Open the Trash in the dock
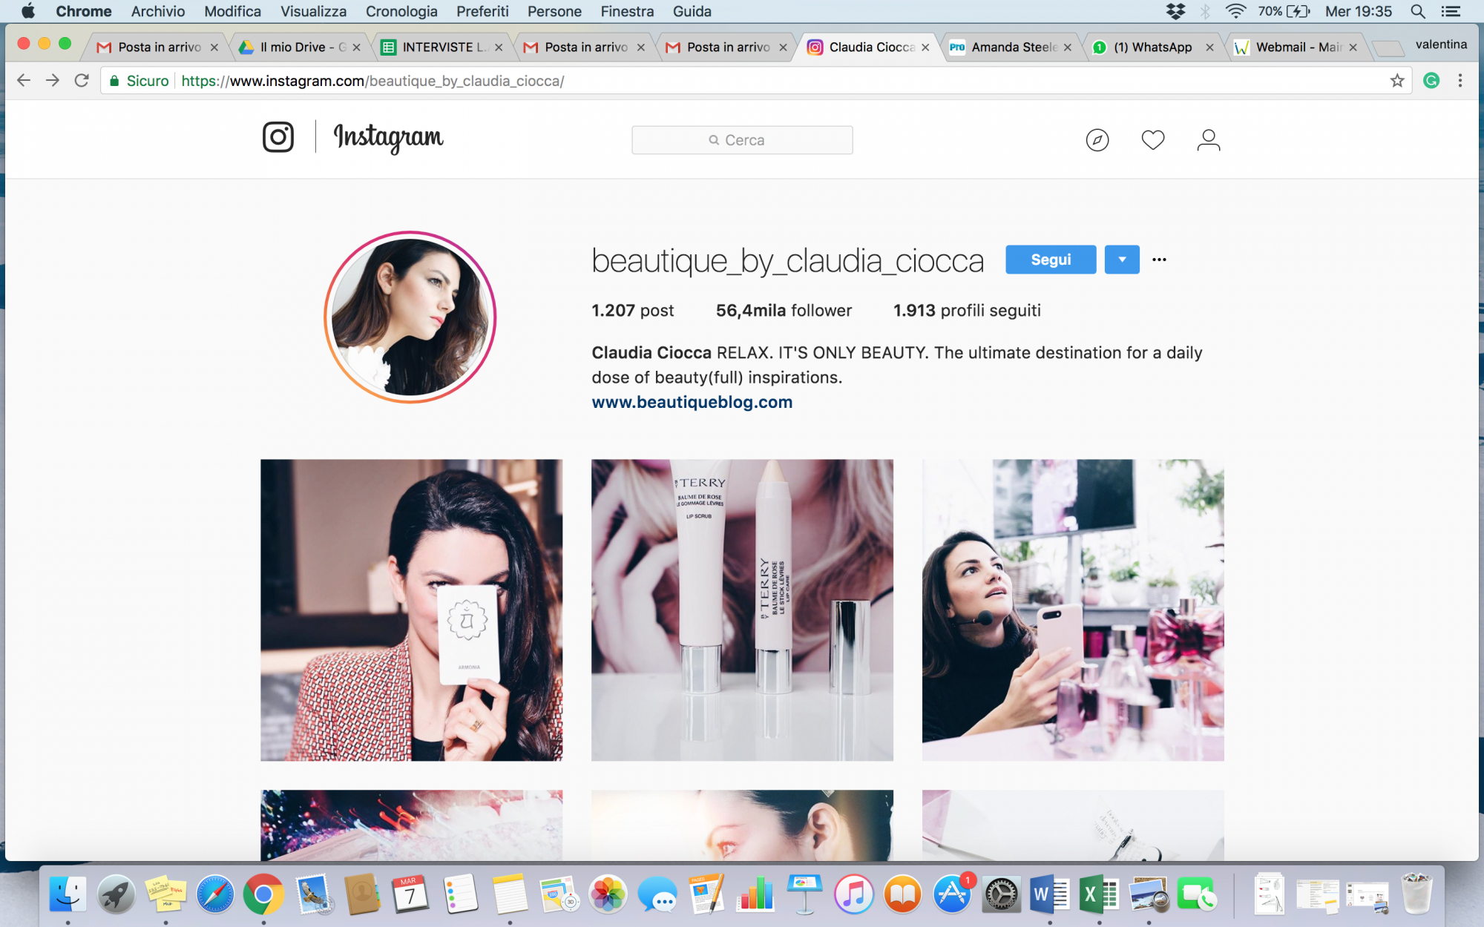1484x927 pixels. tap(1416, 894)
